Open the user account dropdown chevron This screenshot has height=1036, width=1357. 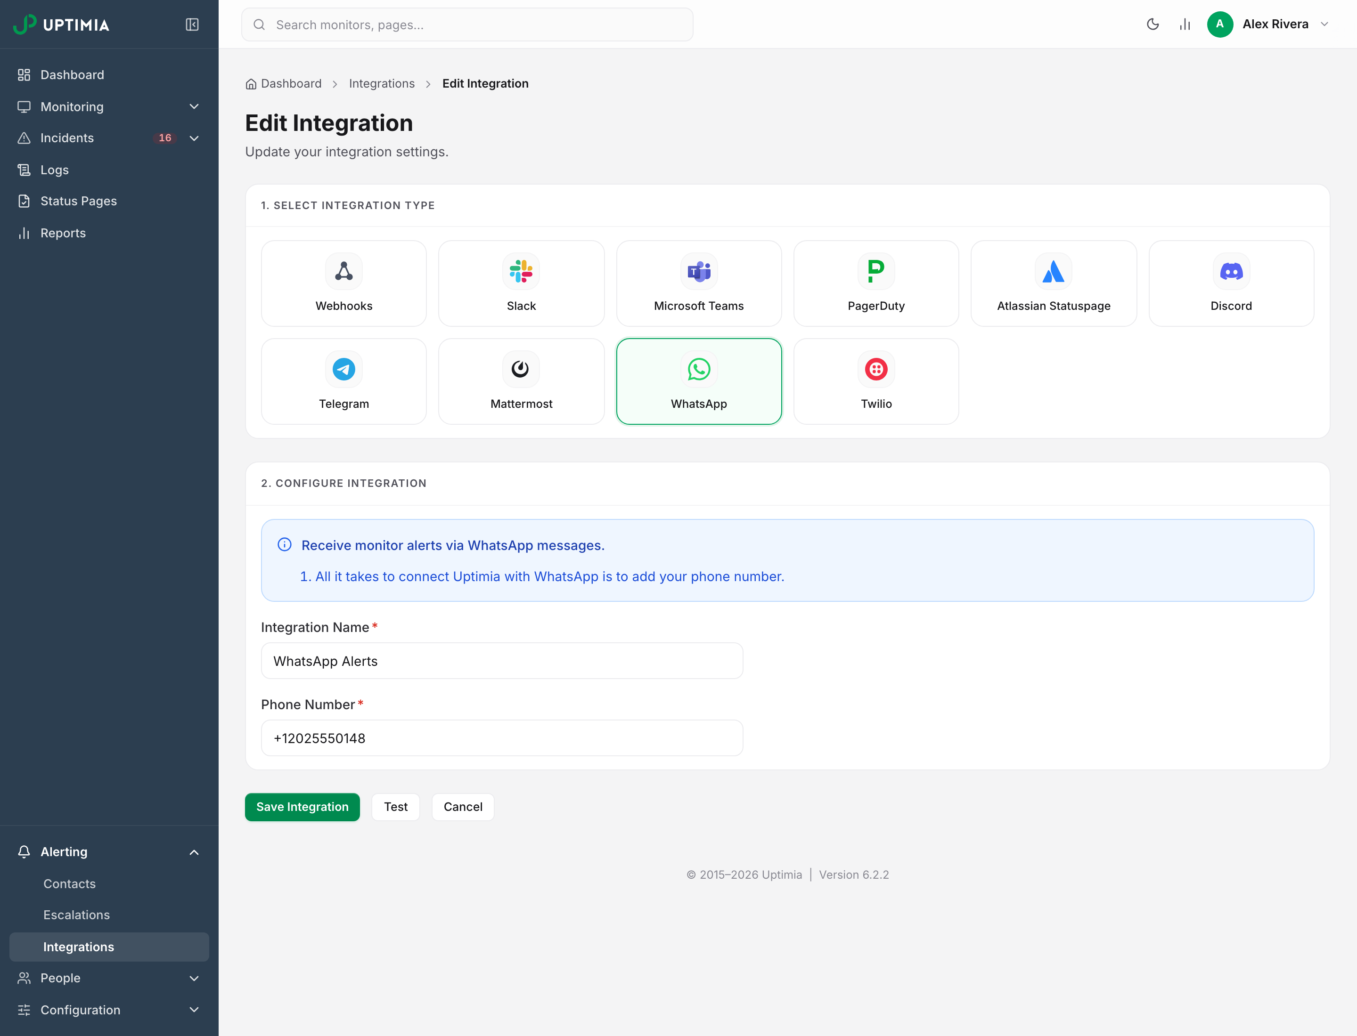pyautogui.click(x=1324, y=24)
